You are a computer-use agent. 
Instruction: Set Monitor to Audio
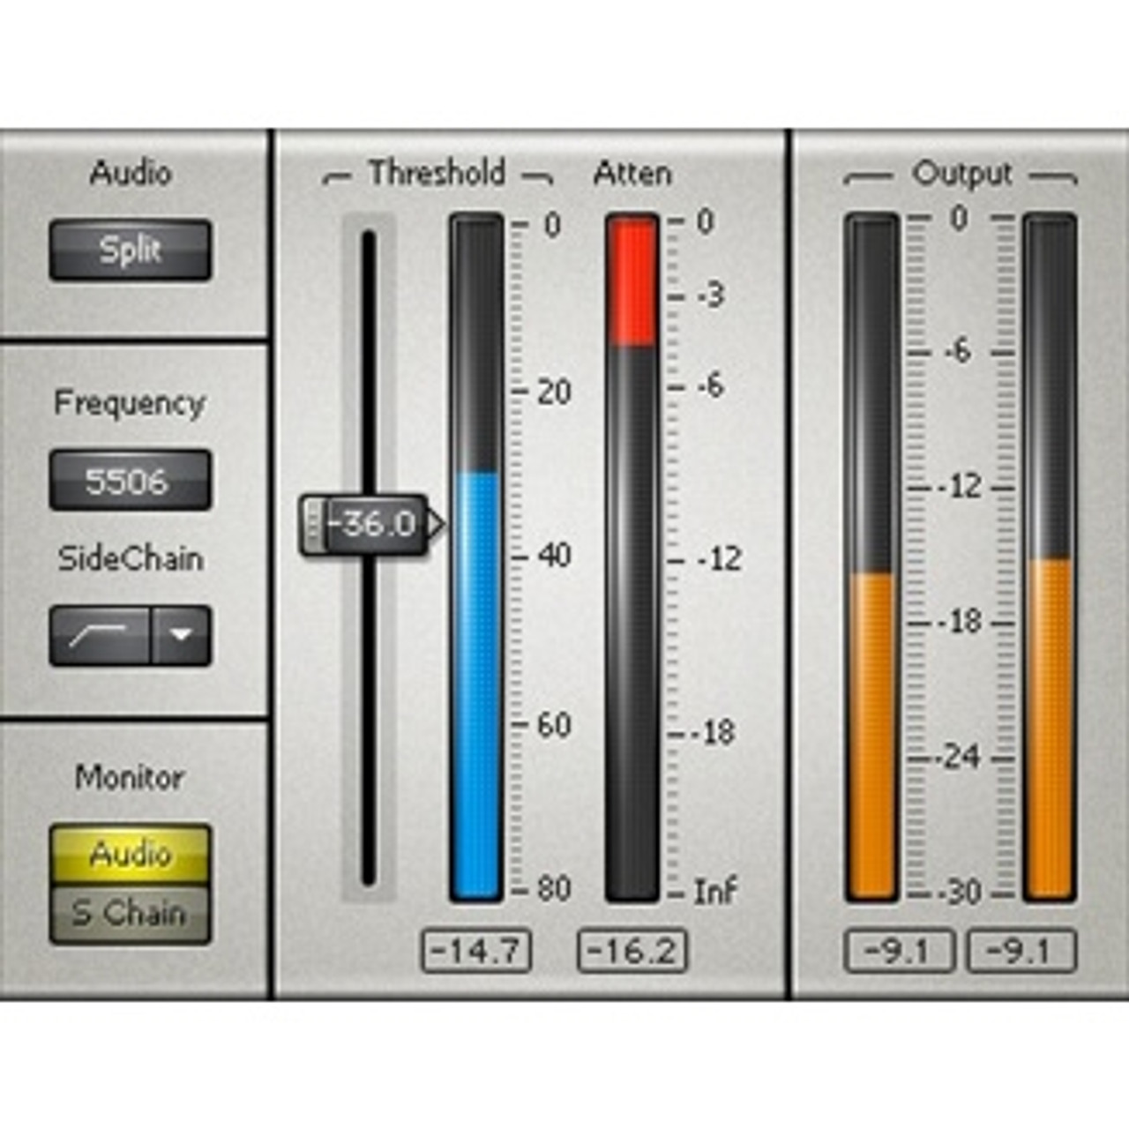[x=130, y=854]
